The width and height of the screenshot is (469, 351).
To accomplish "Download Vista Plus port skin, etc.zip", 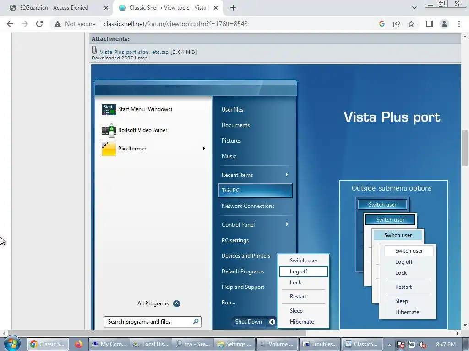I will pyautogui.click(x=134, y=52).
